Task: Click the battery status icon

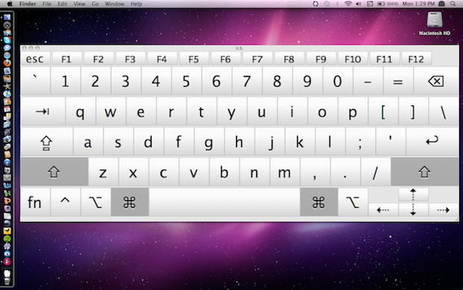Action: 381,4
